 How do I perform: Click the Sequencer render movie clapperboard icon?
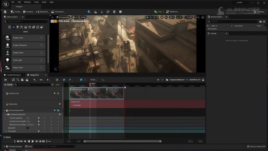coord(27,80)
